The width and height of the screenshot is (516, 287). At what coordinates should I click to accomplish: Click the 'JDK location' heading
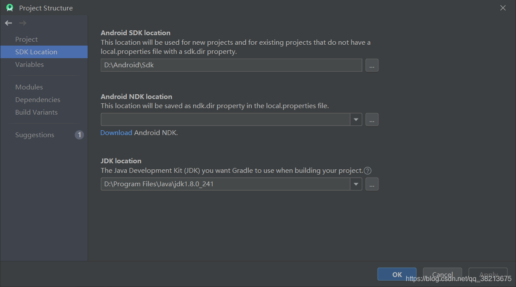click(x=121, y=161)
